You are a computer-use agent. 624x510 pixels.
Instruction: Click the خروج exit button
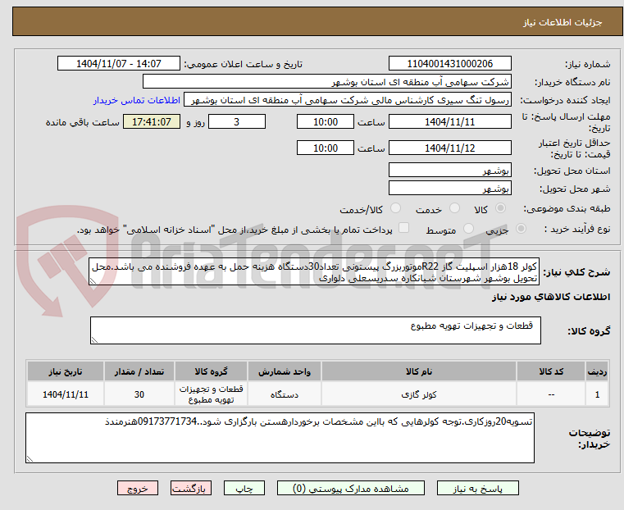coord(138,489)
